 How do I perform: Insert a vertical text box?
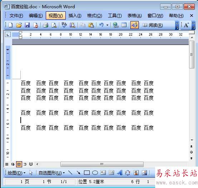[x=111, y=173]
